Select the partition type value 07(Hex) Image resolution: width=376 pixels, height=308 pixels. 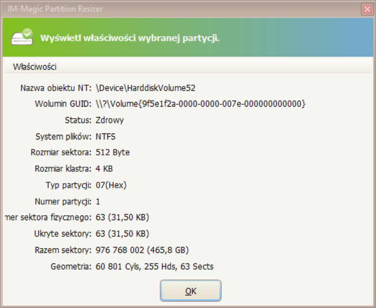click(x=111, y=185)
